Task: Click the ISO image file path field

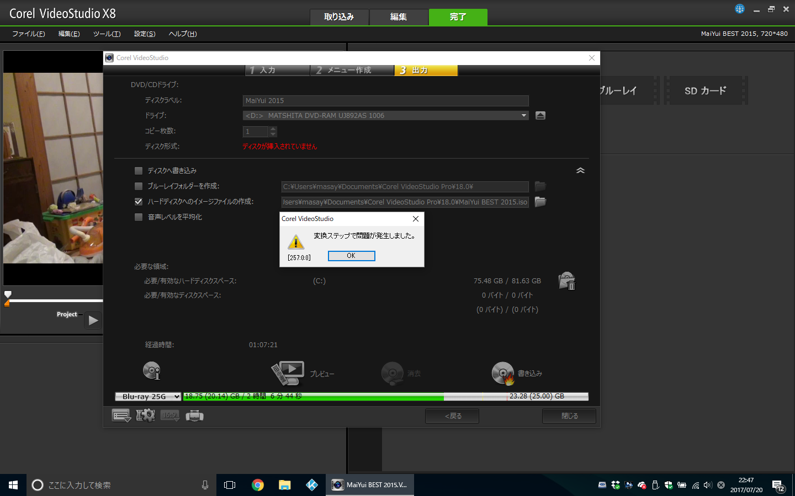Action: 405,202
